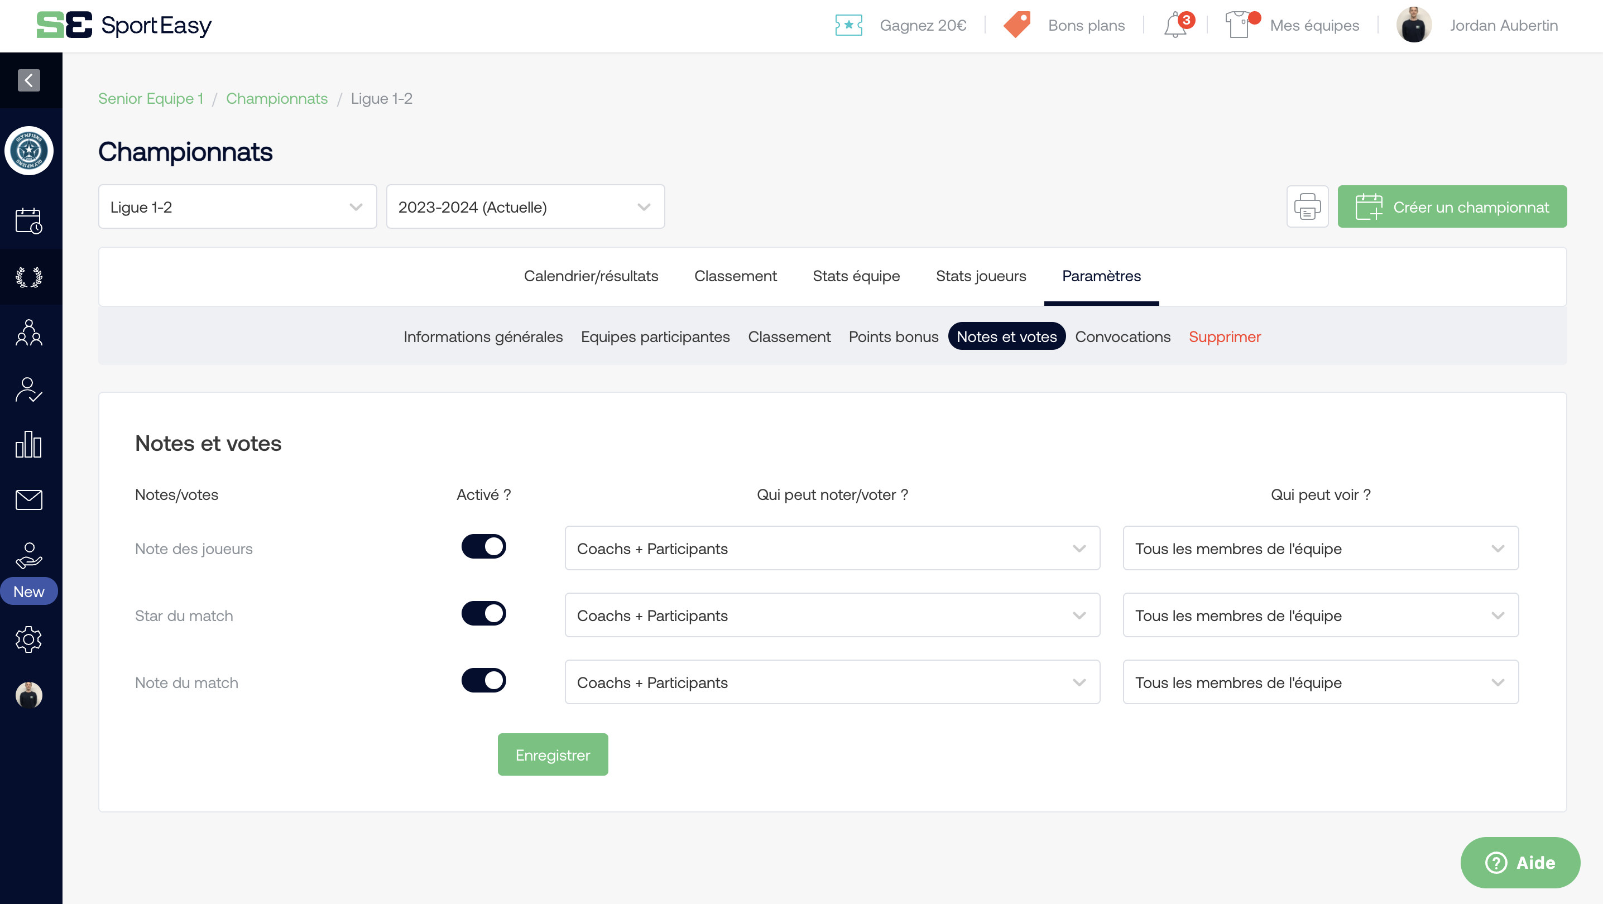Click Gagnez 20€ header link
The image size is (1603, 904).
pyautogui.click(x=923, y=26)
